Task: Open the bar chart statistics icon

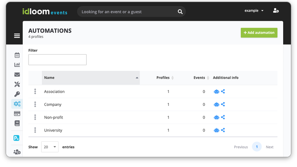Action: point(17,65)
